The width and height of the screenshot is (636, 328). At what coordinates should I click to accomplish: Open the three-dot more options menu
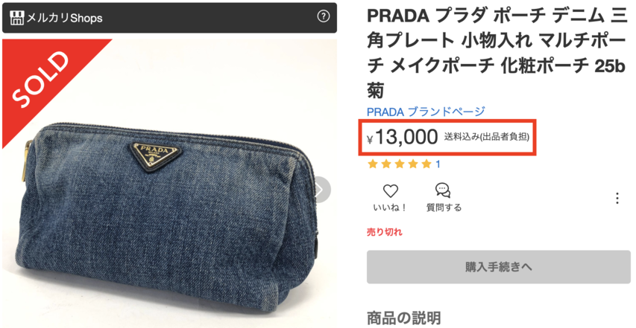click(617, 198)
